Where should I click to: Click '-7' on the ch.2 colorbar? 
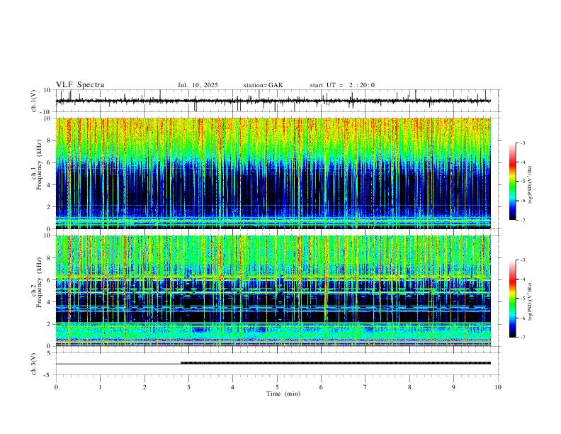[x=522, y=337]
